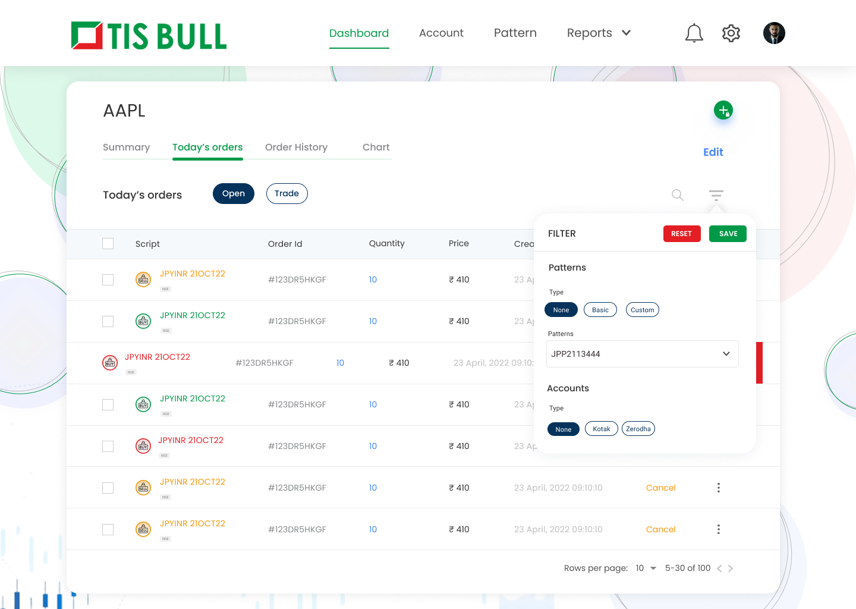
Task: Open the JPP2113444 patterns dropdown
Action: click(x=643, y=354)
